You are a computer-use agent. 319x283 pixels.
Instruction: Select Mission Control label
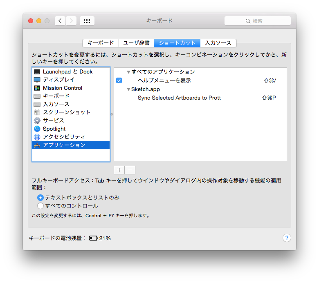coord(63,88)
